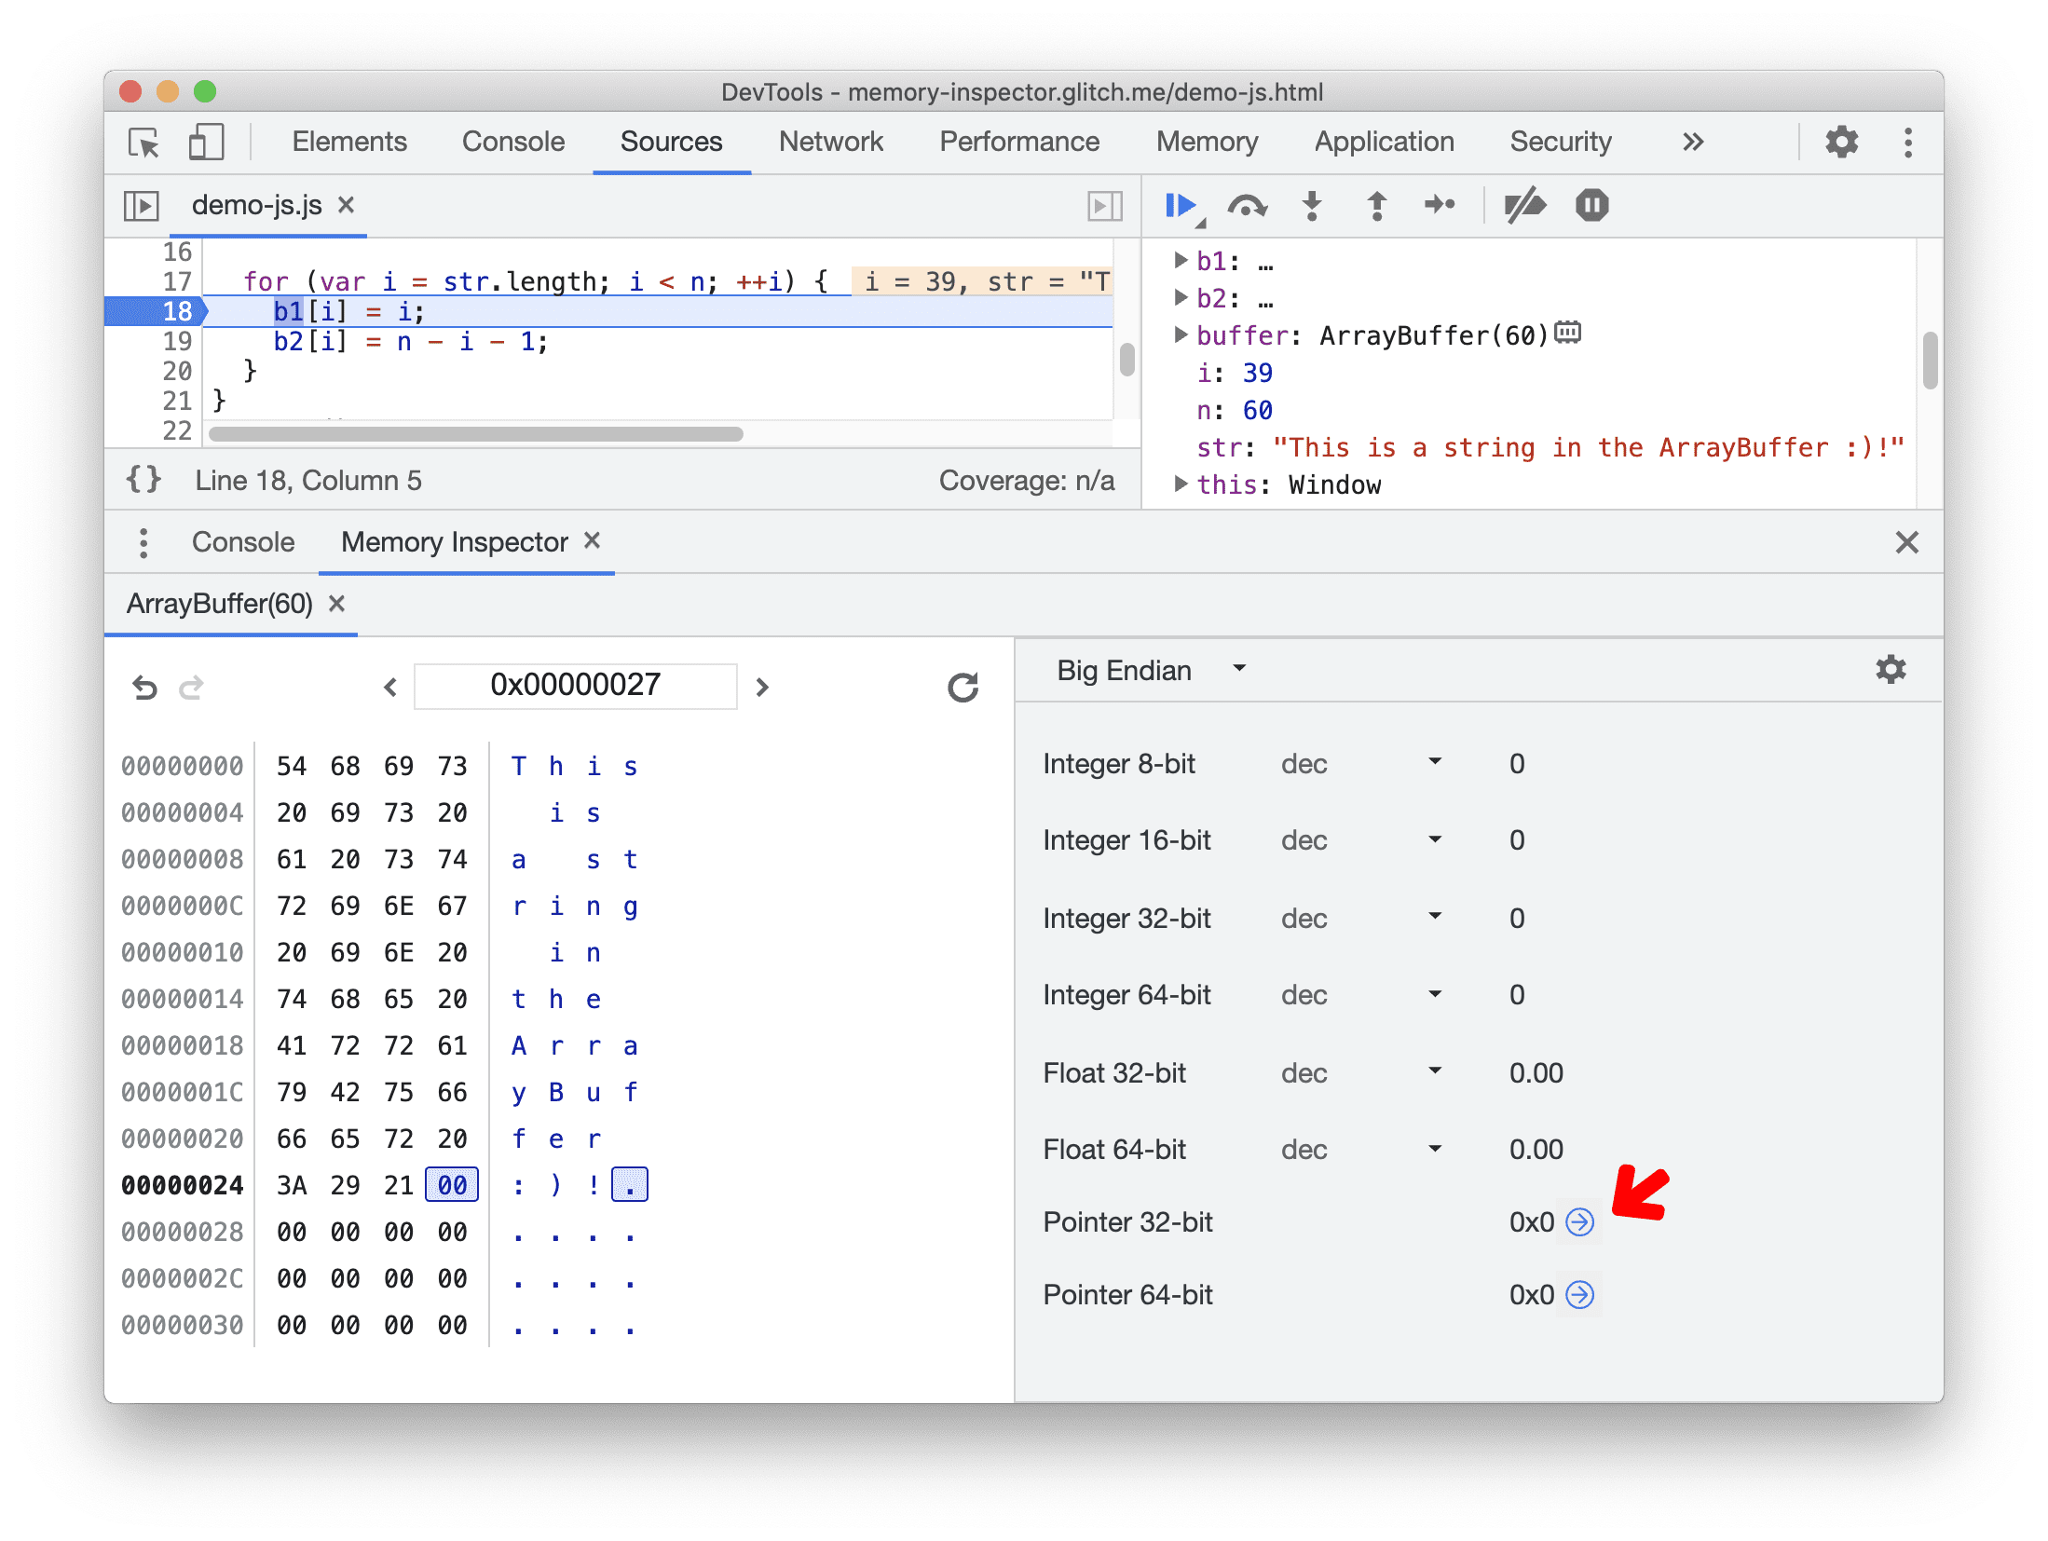The height and width of the screenshot is (1541, 2048).
Task: Click the memory inspector settings gear icon
Action: (1891, 670)
